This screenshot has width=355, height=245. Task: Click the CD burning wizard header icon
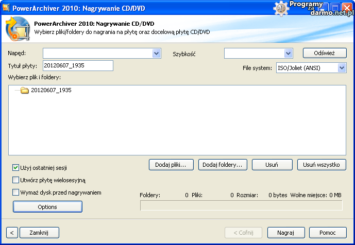(x=18, y=29)
